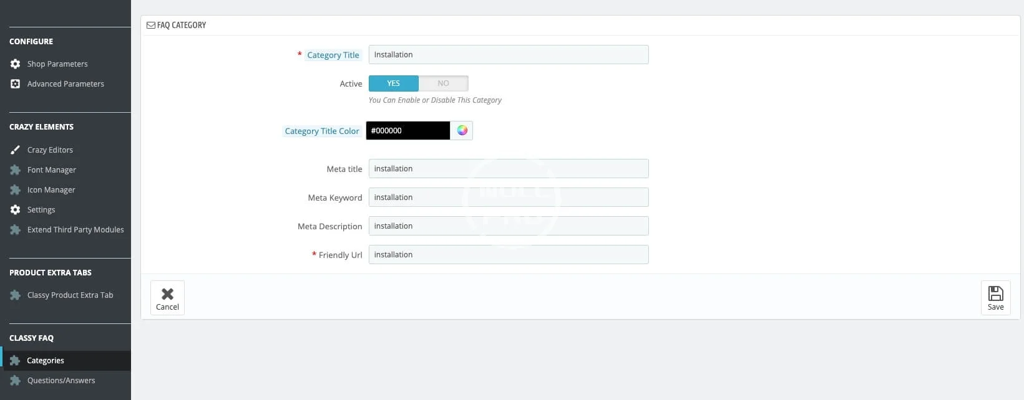Cancel editing the FAQ category
Image resolution: width=1024 pixels, height=400 pixels.
[167, 298]
